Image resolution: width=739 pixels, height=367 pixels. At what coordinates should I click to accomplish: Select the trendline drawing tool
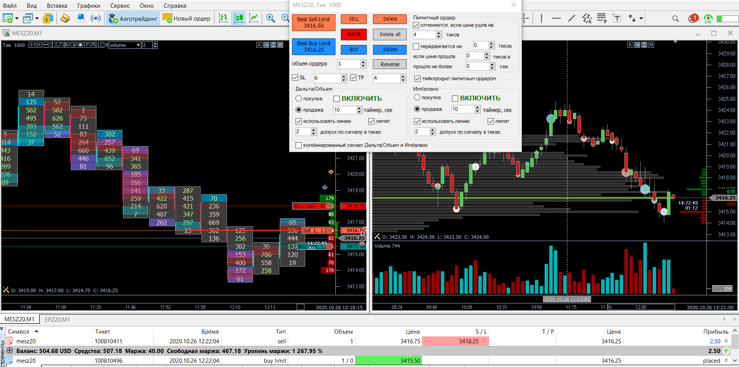[572, 18]
